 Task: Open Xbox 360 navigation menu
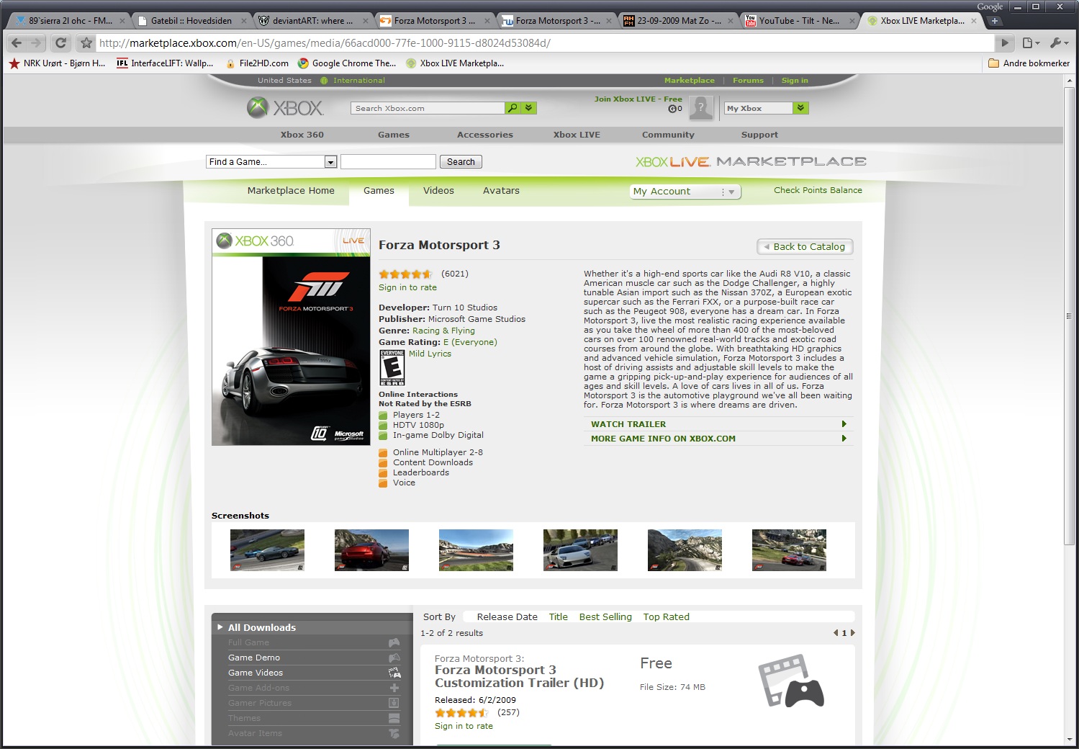coord(302,135)
